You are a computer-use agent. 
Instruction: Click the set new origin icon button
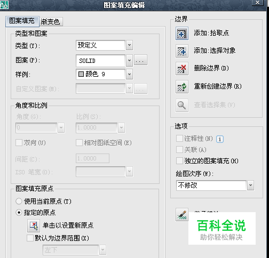coord(34,225)
